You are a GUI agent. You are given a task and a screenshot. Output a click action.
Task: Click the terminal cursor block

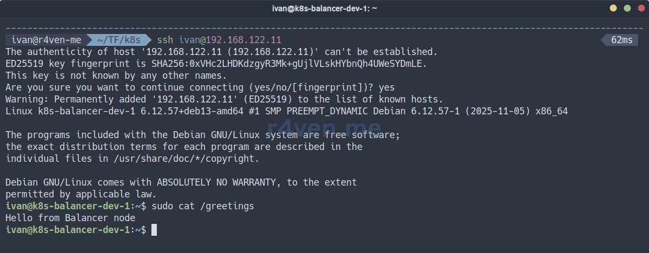pos(154,230)
